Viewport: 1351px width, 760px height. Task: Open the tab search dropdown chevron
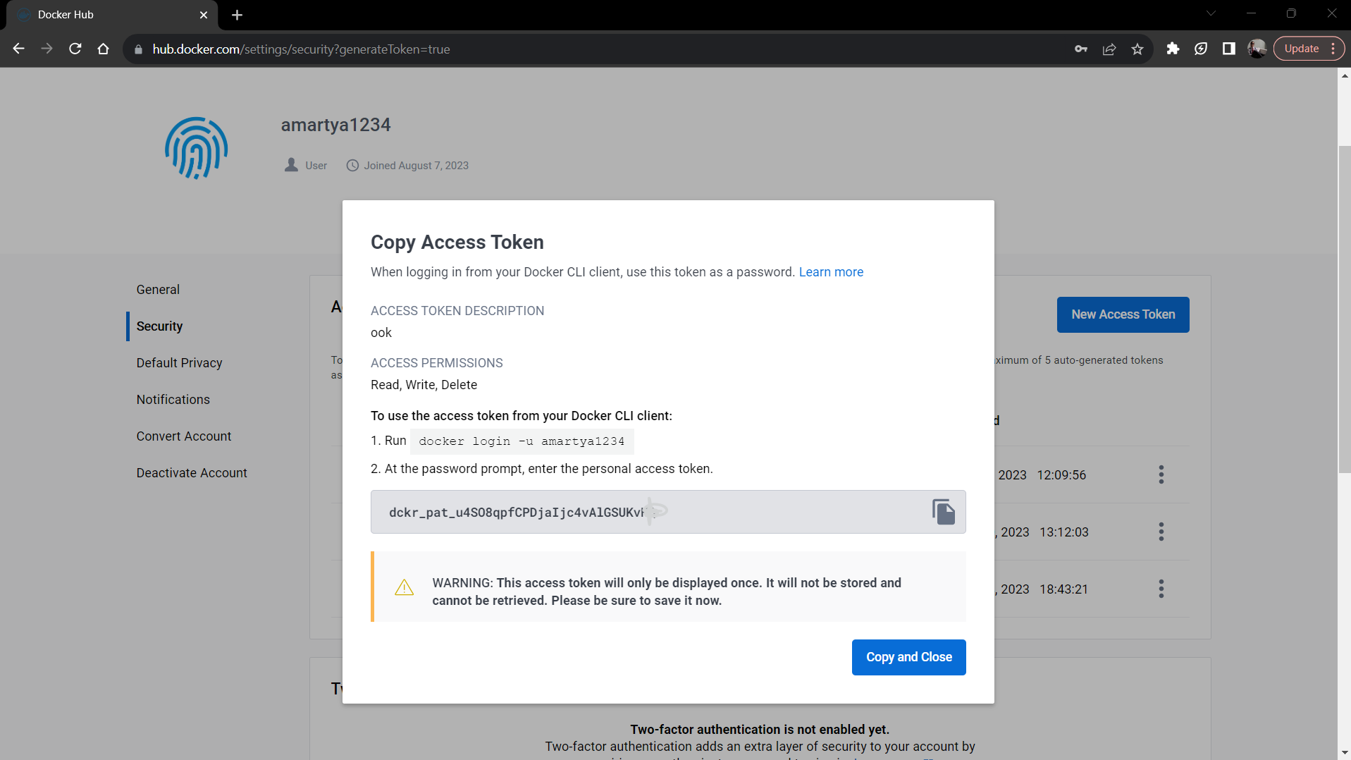[1211, 13]
